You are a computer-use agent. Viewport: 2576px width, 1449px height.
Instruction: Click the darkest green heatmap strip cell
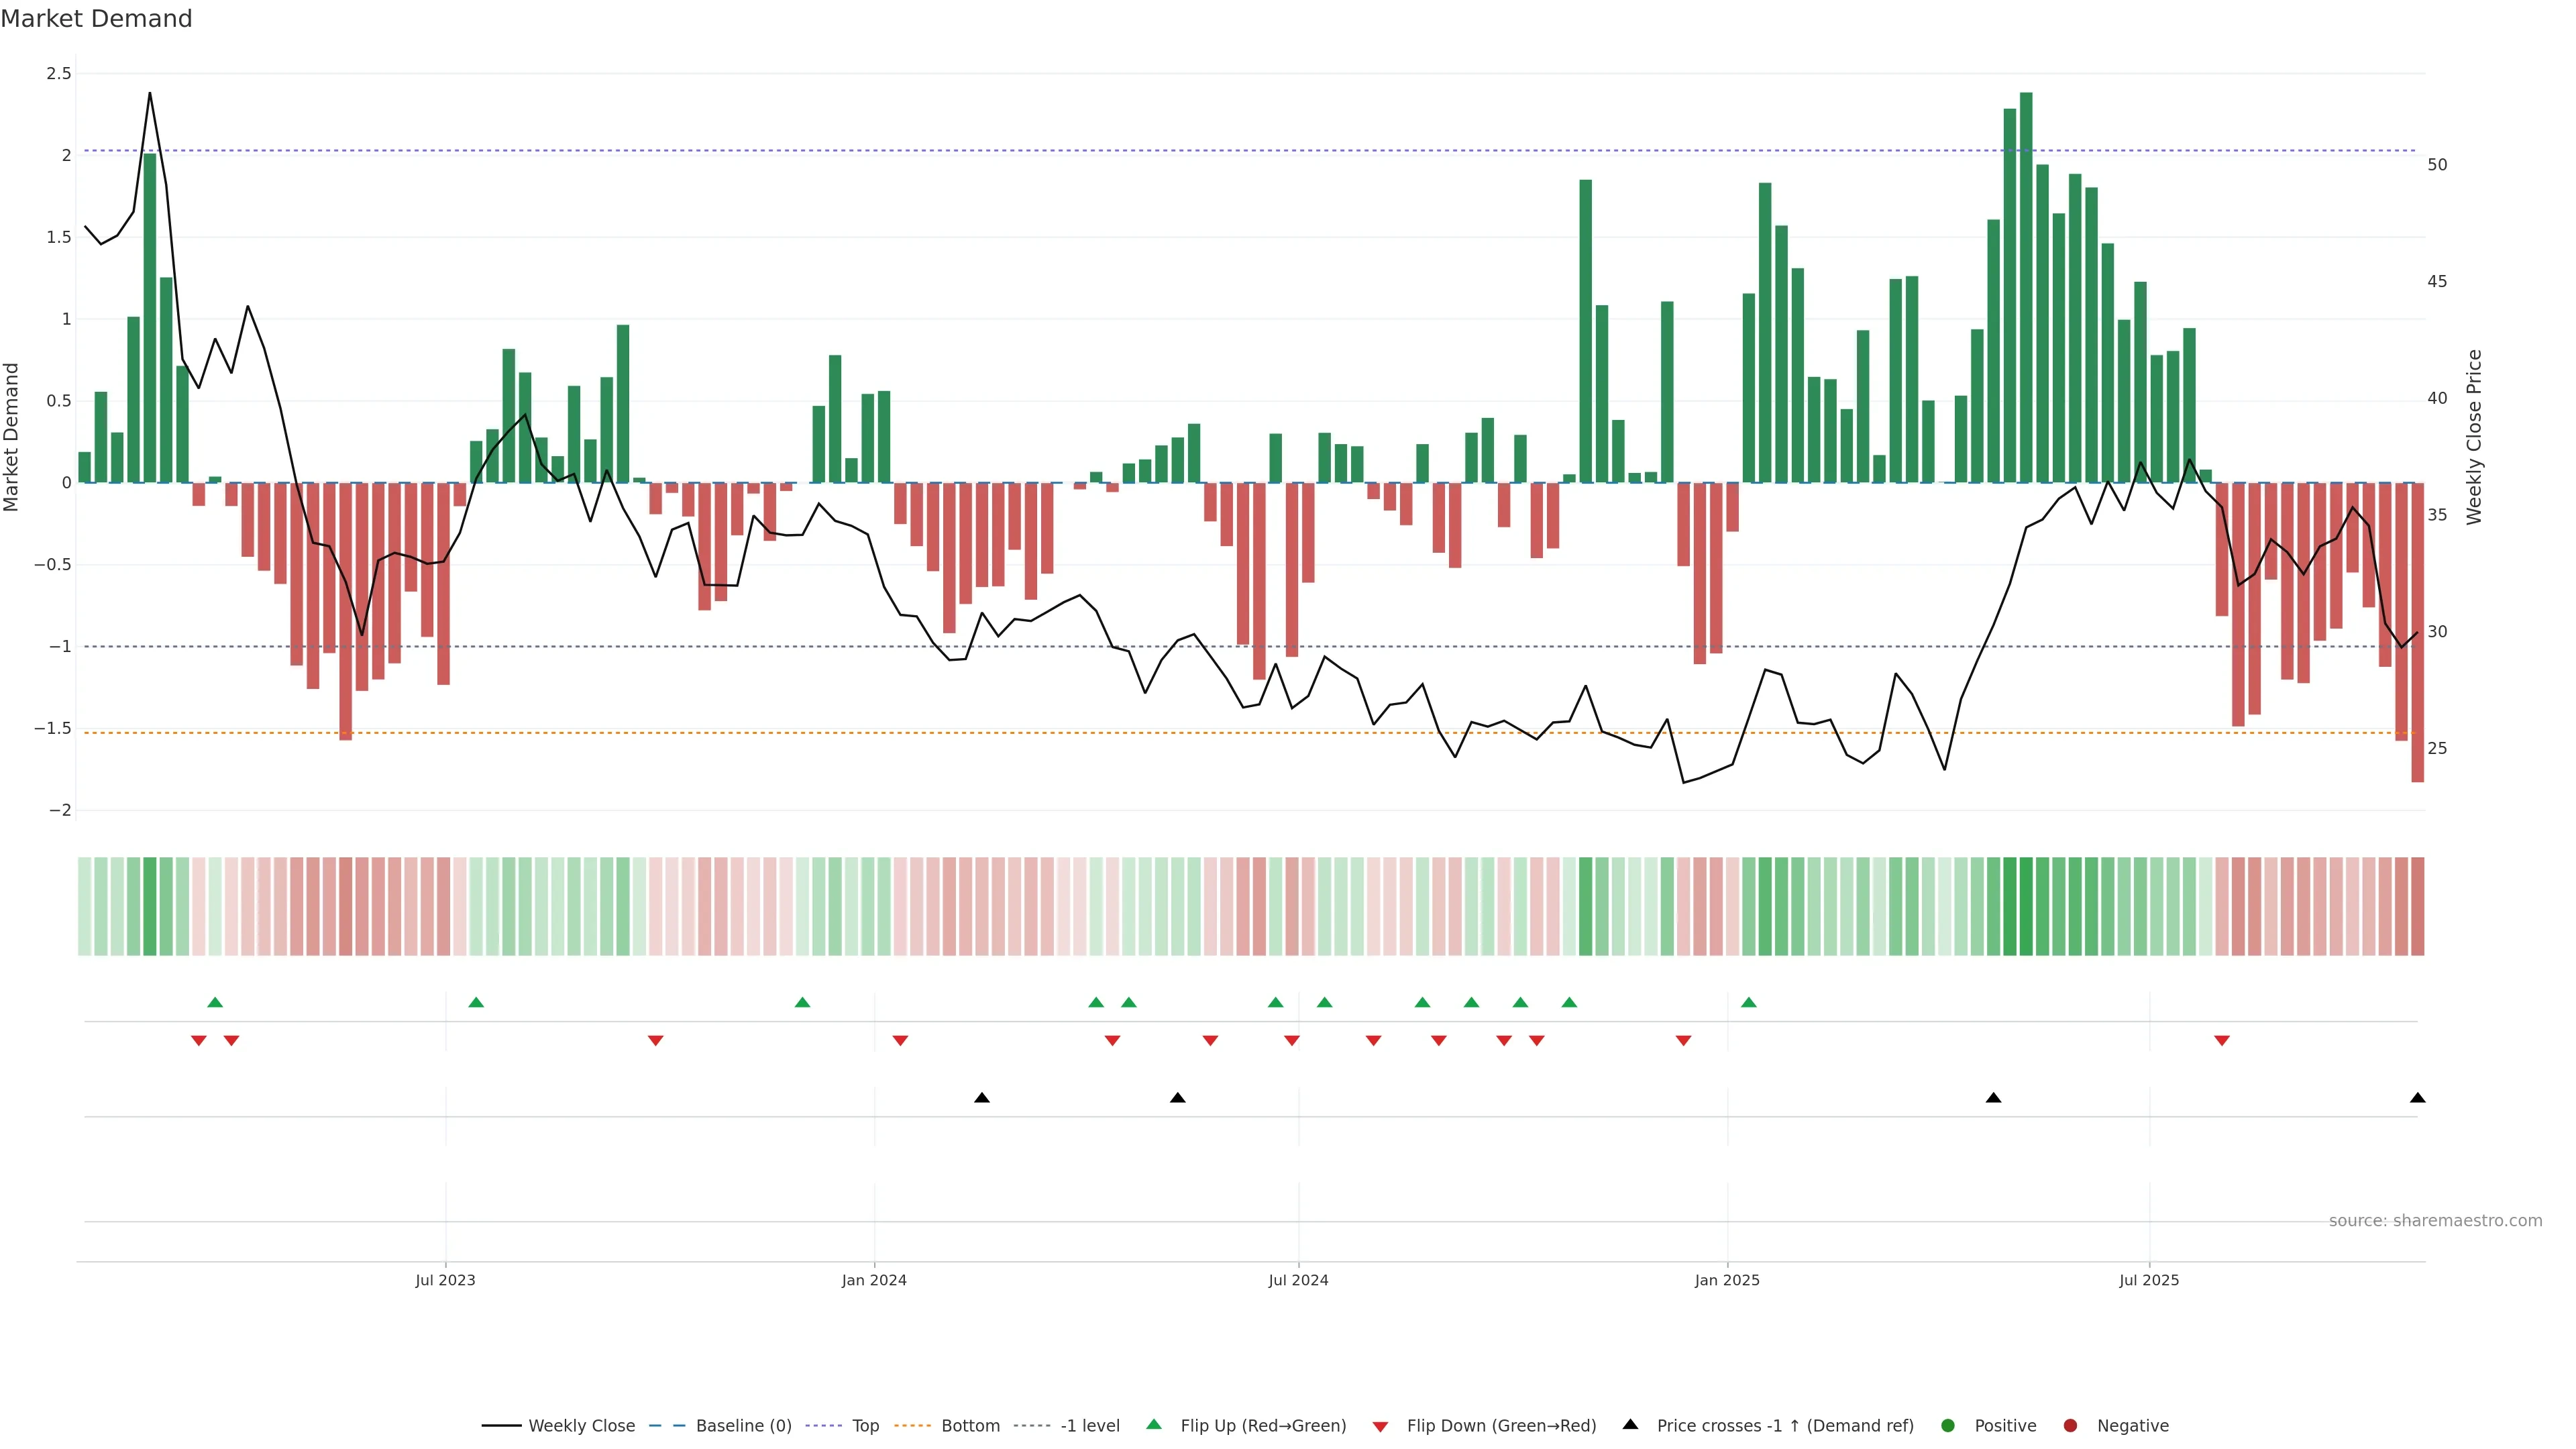2026,906
